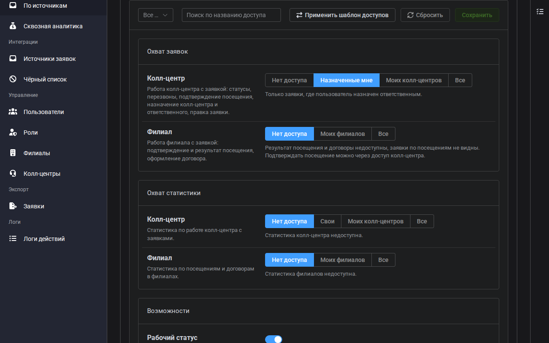
Task: Select Все for Охват статистики Колл-центр
Action: [x=422, y=221]
